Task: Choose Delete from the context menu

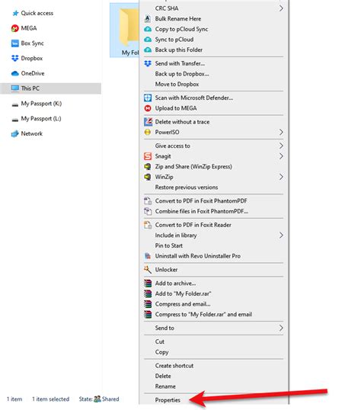Action: tap(163, 376)
